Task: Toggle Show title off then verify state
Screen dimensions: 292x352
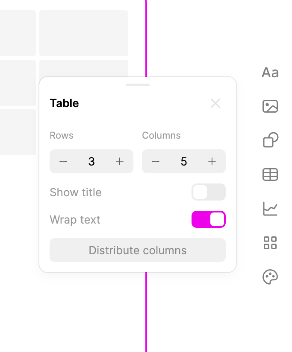Action: (208, 192)
